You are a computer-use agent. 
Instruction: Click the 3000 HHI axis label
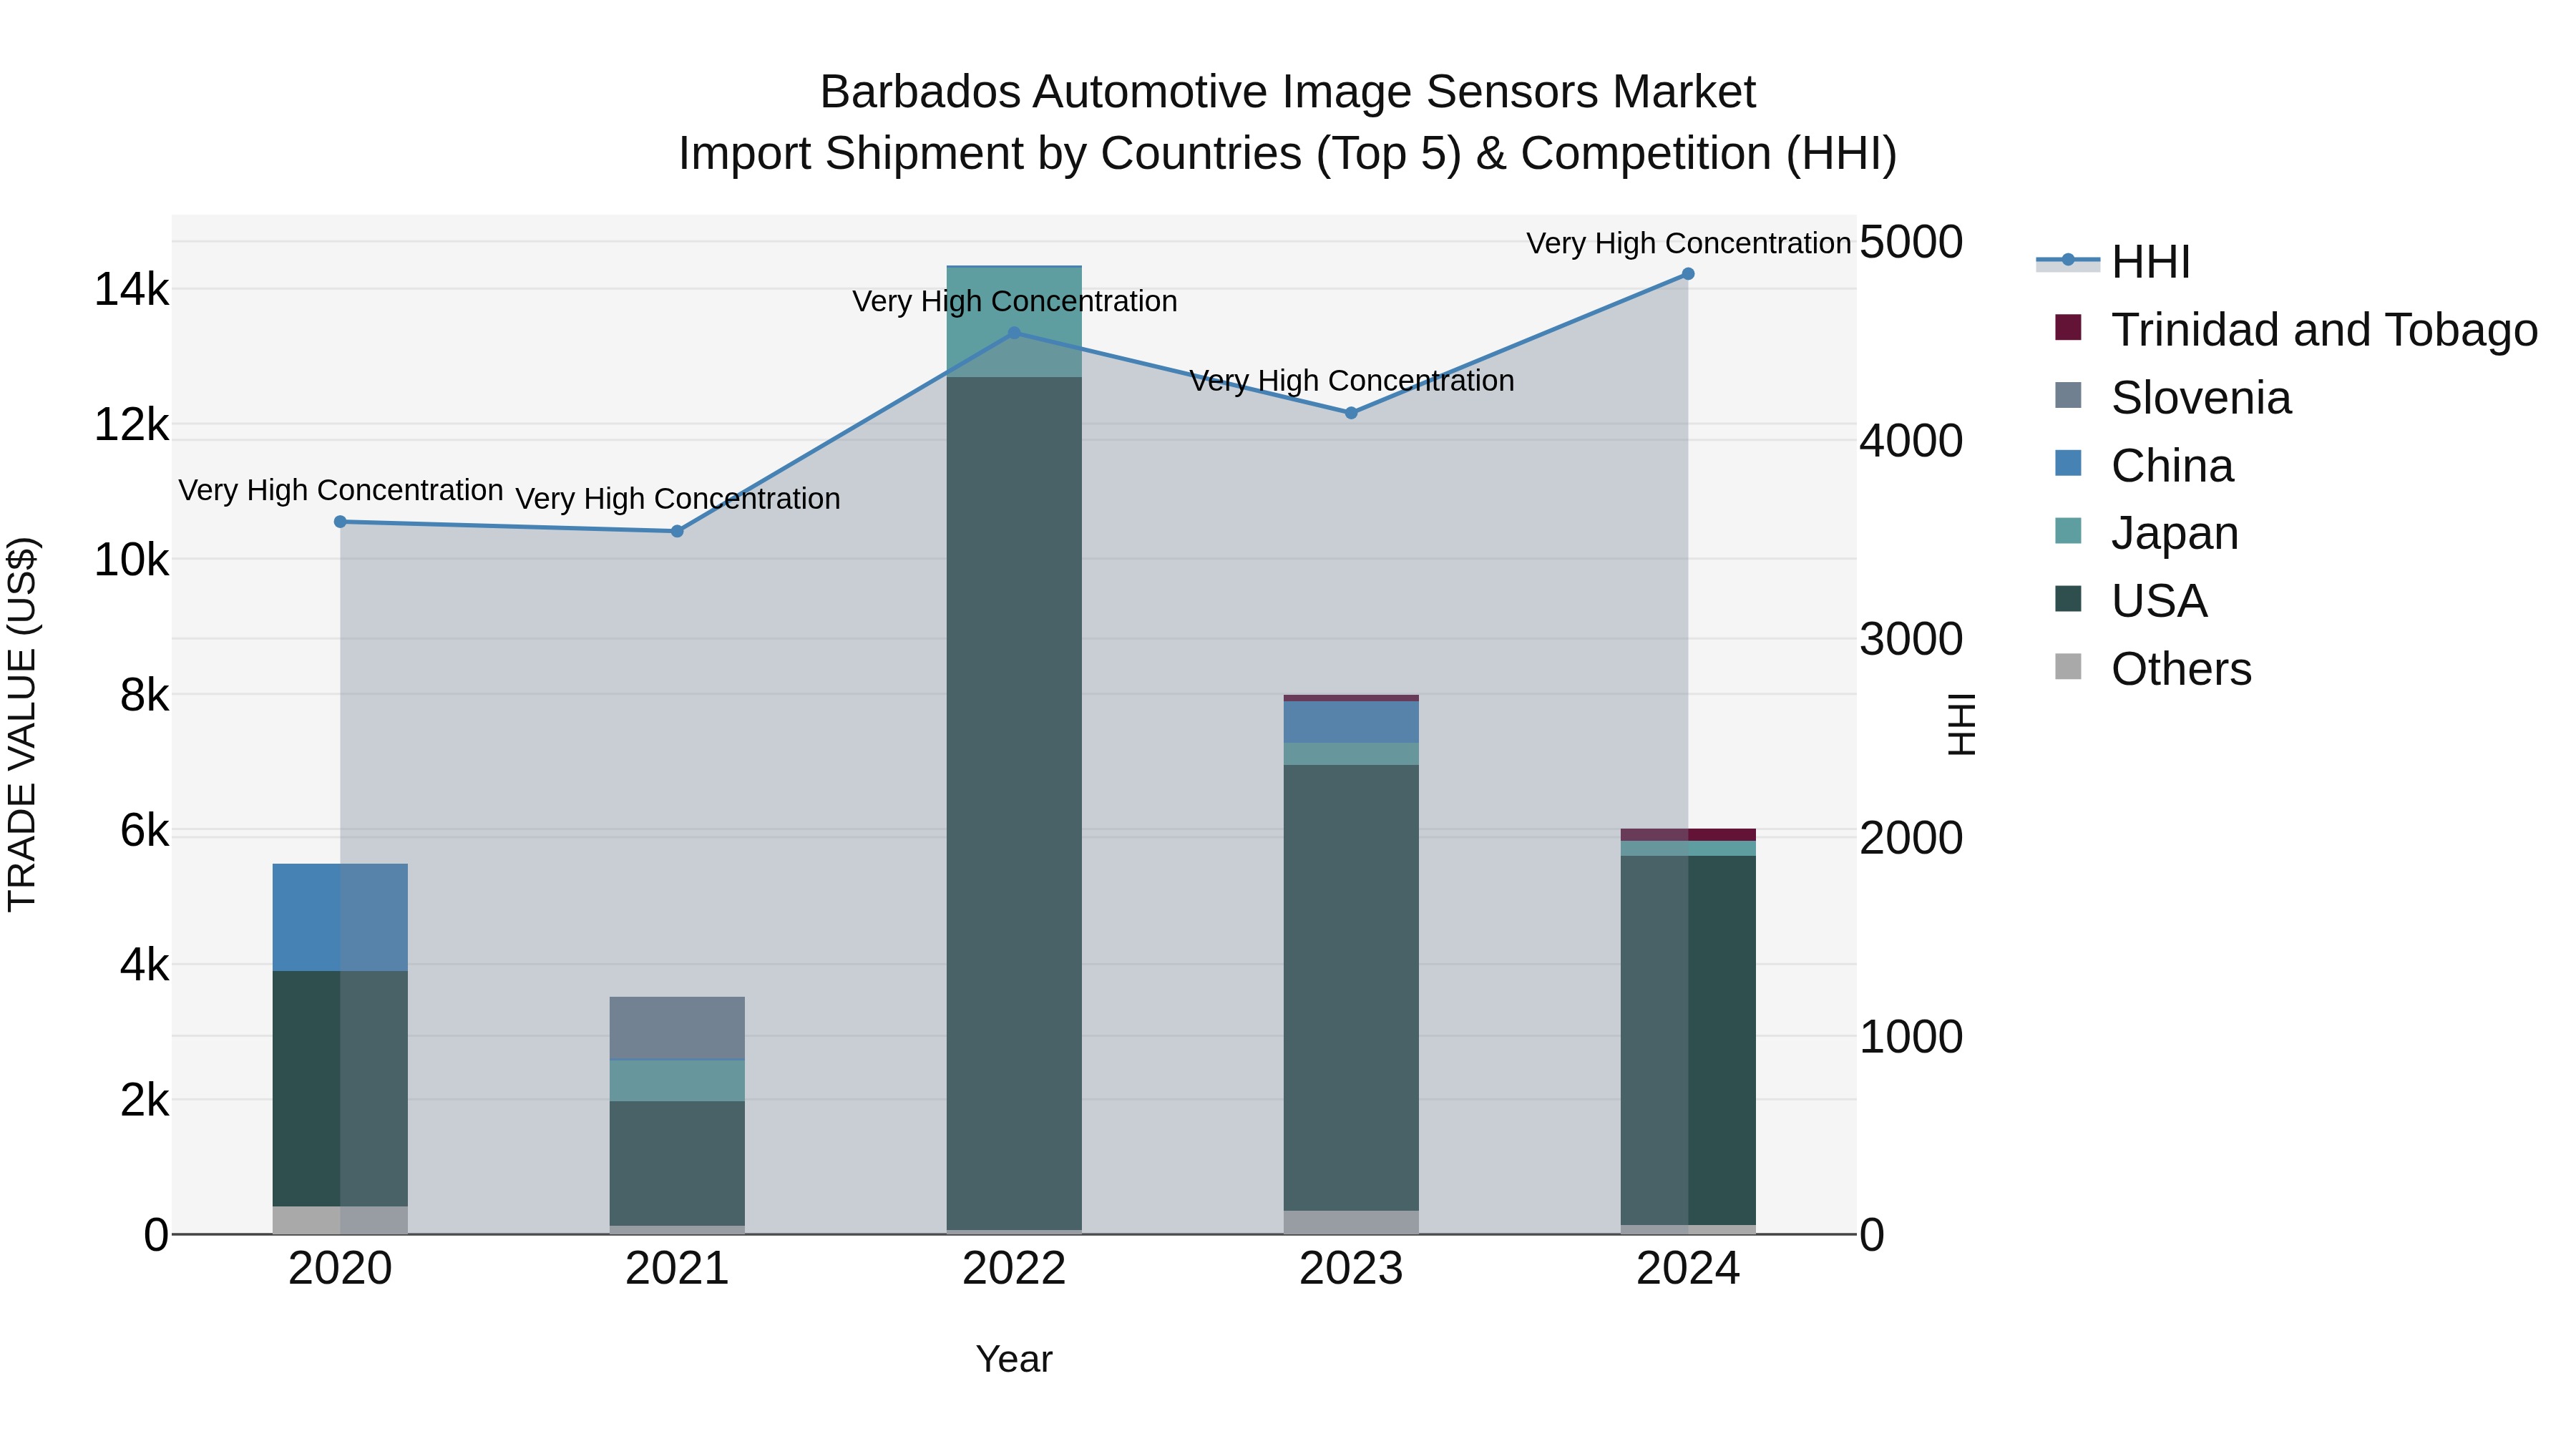[x=1911, y=639]
